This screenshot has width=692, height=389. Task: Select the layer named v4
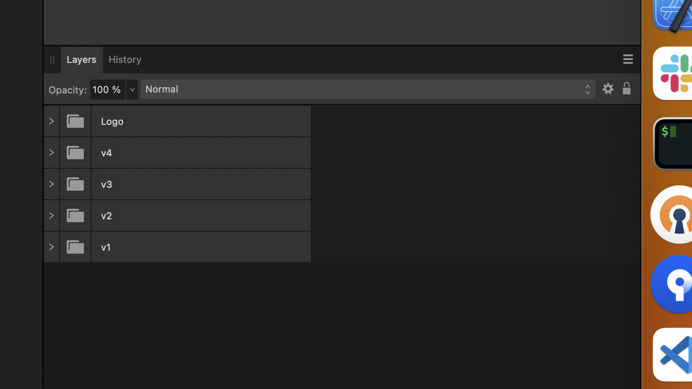pos(201,153)
